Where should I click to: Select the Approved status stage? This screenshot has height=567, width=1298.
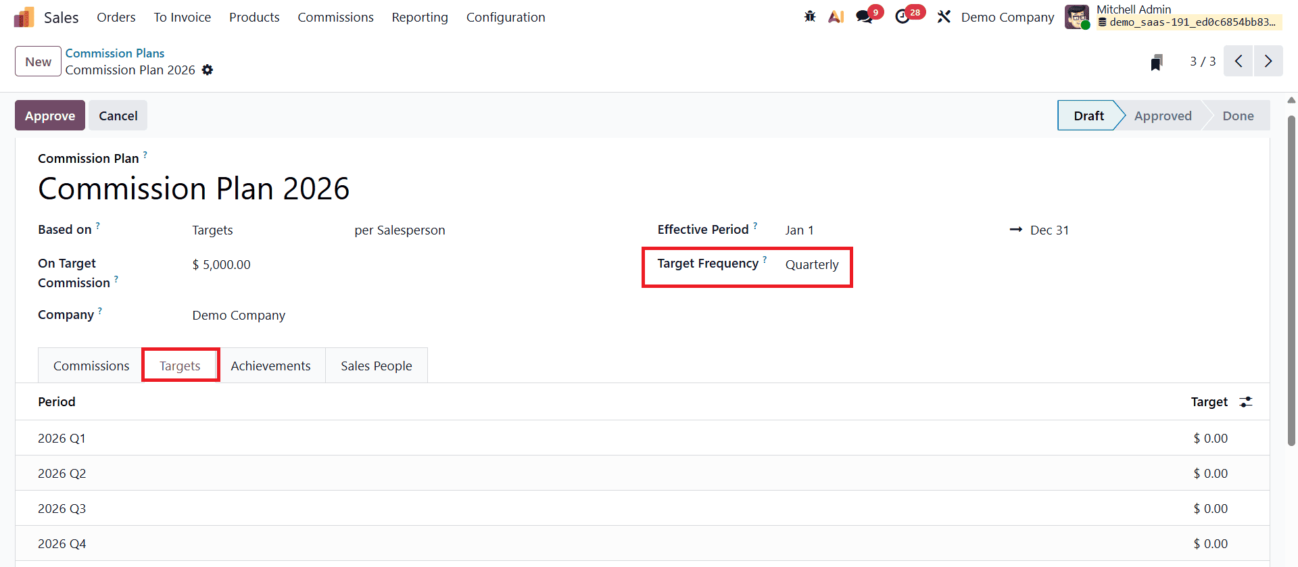pos(1163,116)
